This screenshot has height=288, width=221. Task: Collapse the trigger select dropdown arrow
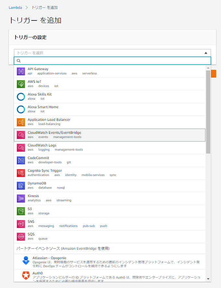206,53
